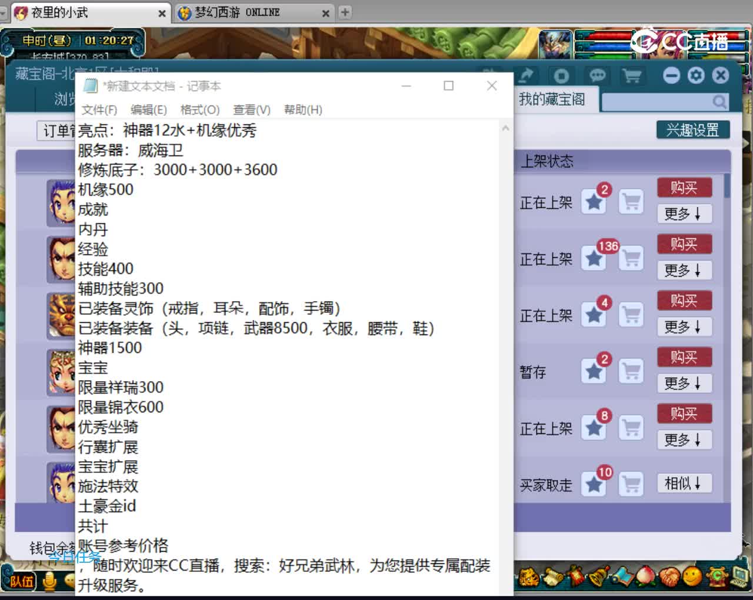The width and height of the screenshot is (753, 600).
Task: Open the red banner scroll icon
Action: click(575, 577)
